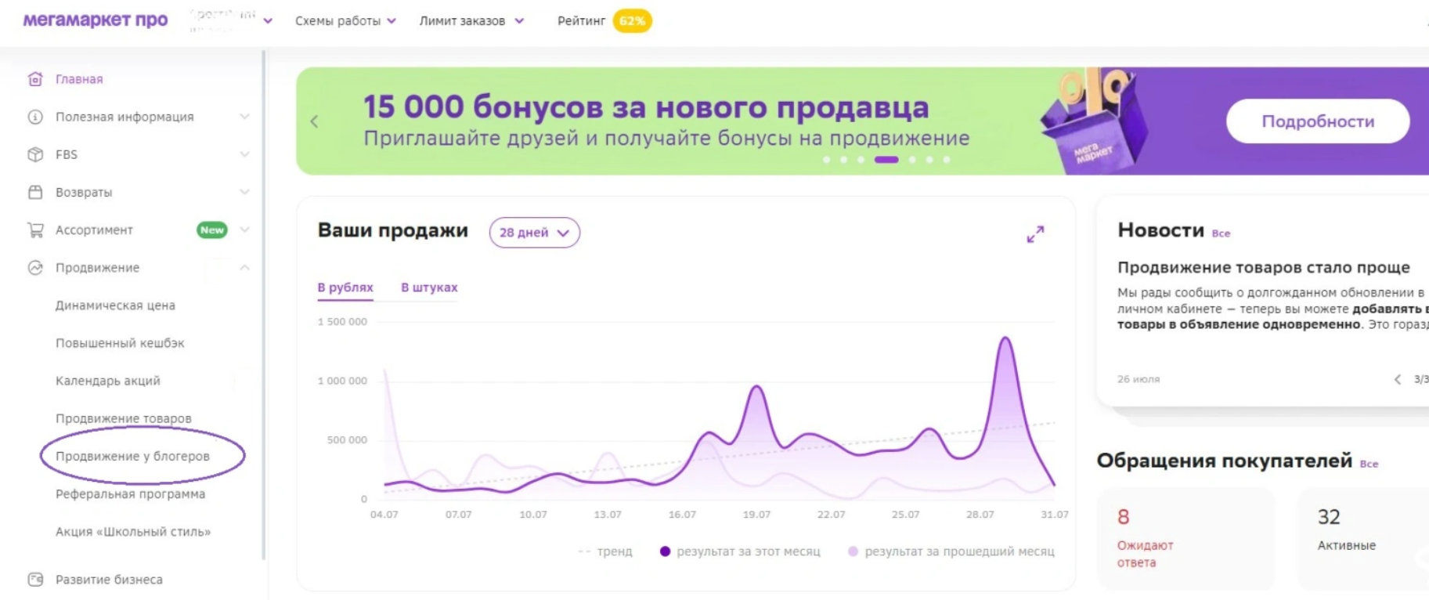The height and width of the screenshot is (600, 1429).
Task: Collapse the Продвижение section chevron
Action: [244, 267]
